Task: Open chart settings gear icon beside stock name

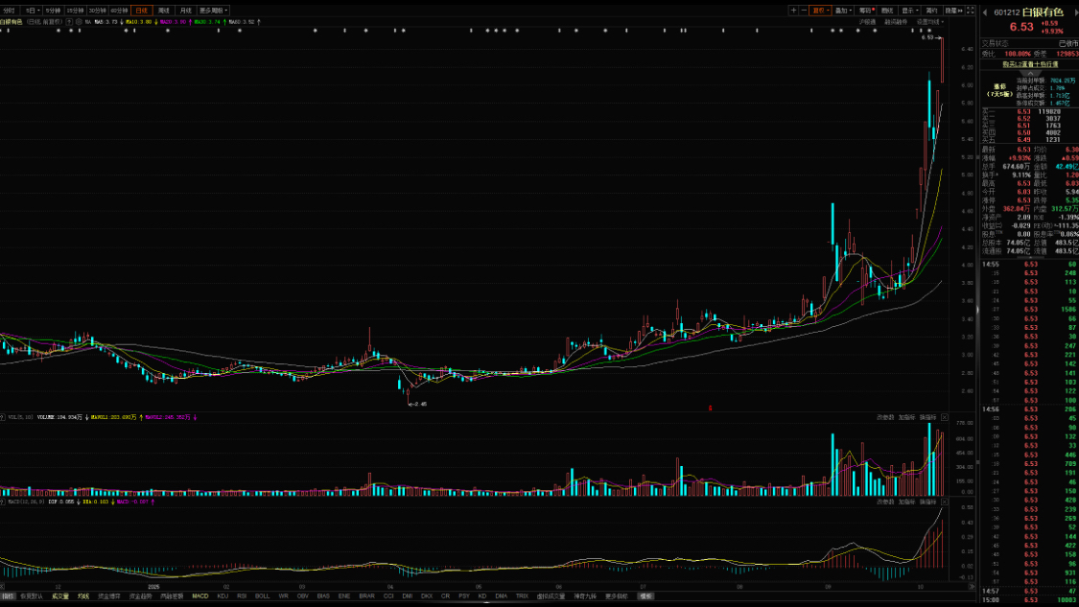Action: [79, 22]
